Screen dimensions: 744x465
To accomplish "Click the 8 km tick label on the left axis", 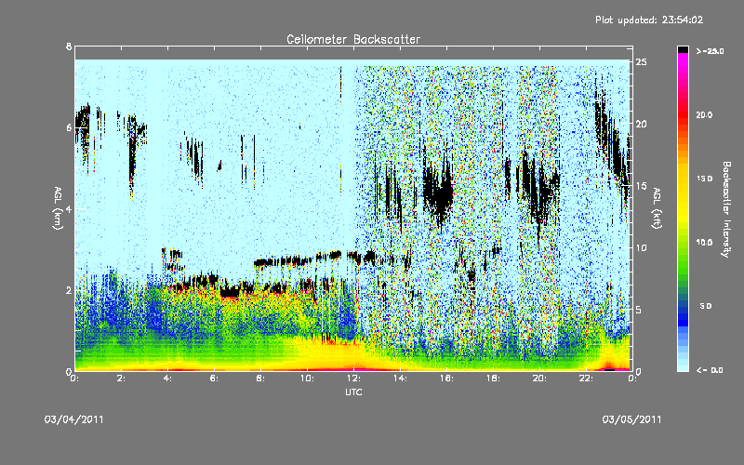I will click(69, 46).
